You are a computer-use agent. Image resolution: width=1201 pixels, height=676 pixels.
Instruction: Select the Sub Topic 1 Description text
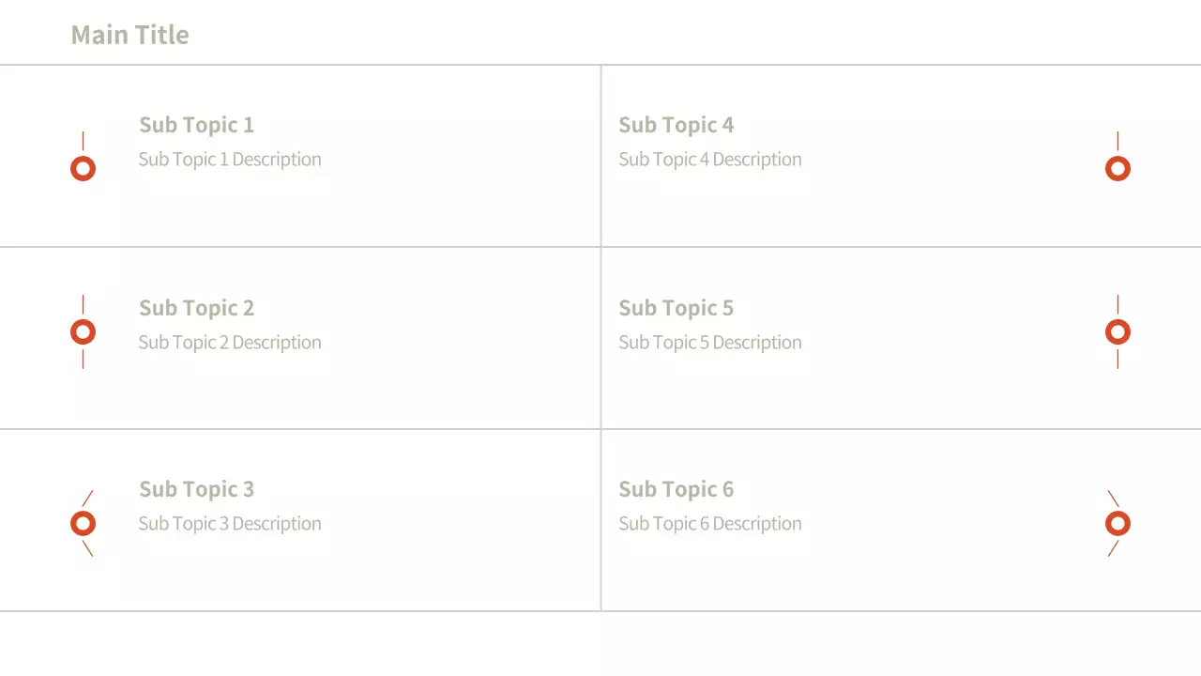(230, 160)
